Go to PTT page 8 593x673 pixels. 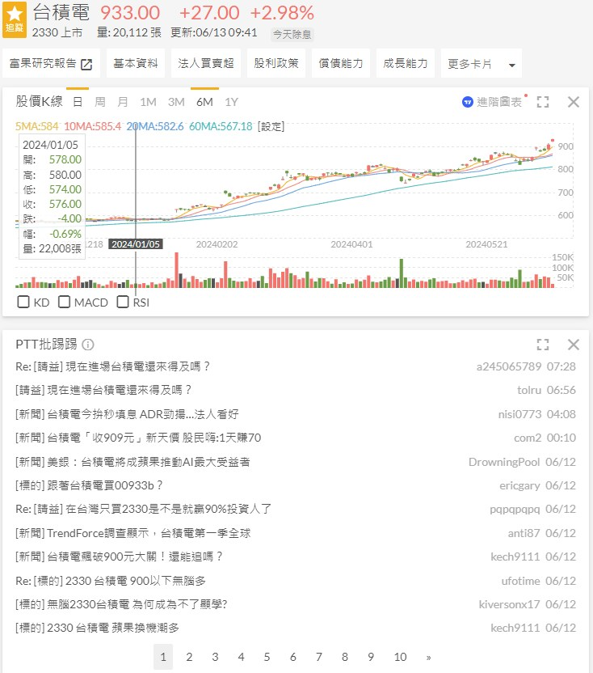pyautogui.click(x=345, y=657)
